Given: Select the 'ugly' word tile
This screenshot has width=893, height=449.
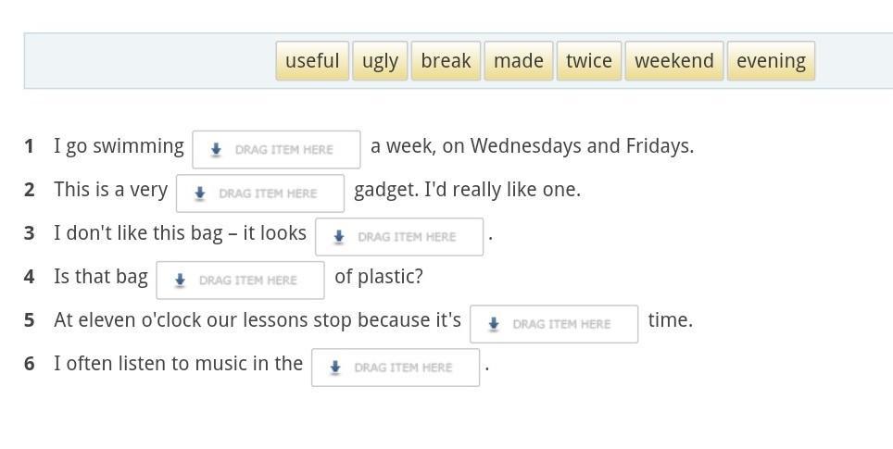Looking at the screenshot, I should (x=380, y=61).
